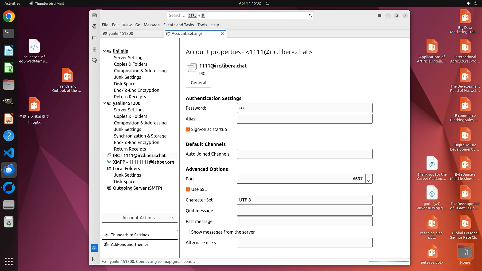This screenshot has height=271, width=482.
Task: Collapse the Local Folders tree
Action: pyautogui.click(x=104, y=168)
